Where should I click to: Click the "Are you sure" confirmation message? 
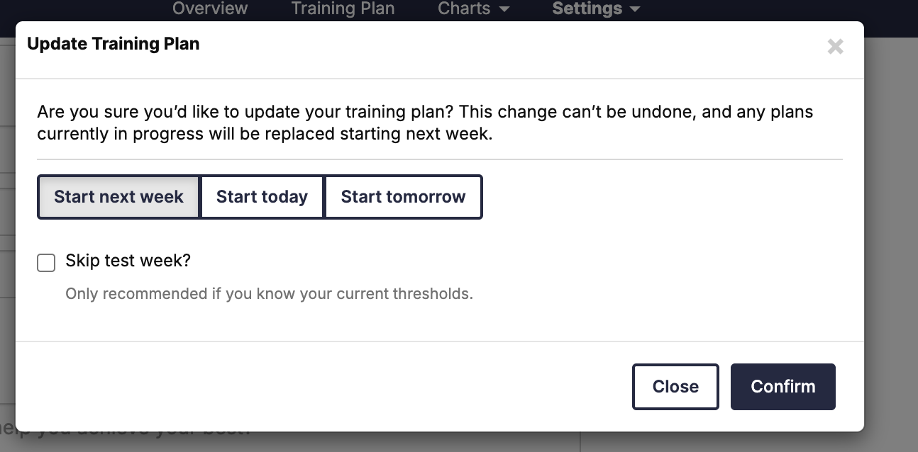tap(425, 123)
